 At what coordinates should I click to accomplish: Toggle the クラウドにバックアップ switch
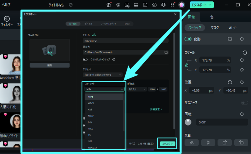point(85,59)
